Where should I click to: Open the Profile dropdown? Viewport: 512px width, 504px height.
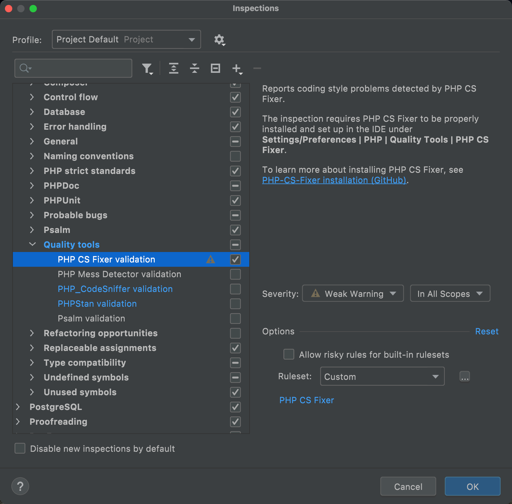pyautogui.click(x=126, y=39)
